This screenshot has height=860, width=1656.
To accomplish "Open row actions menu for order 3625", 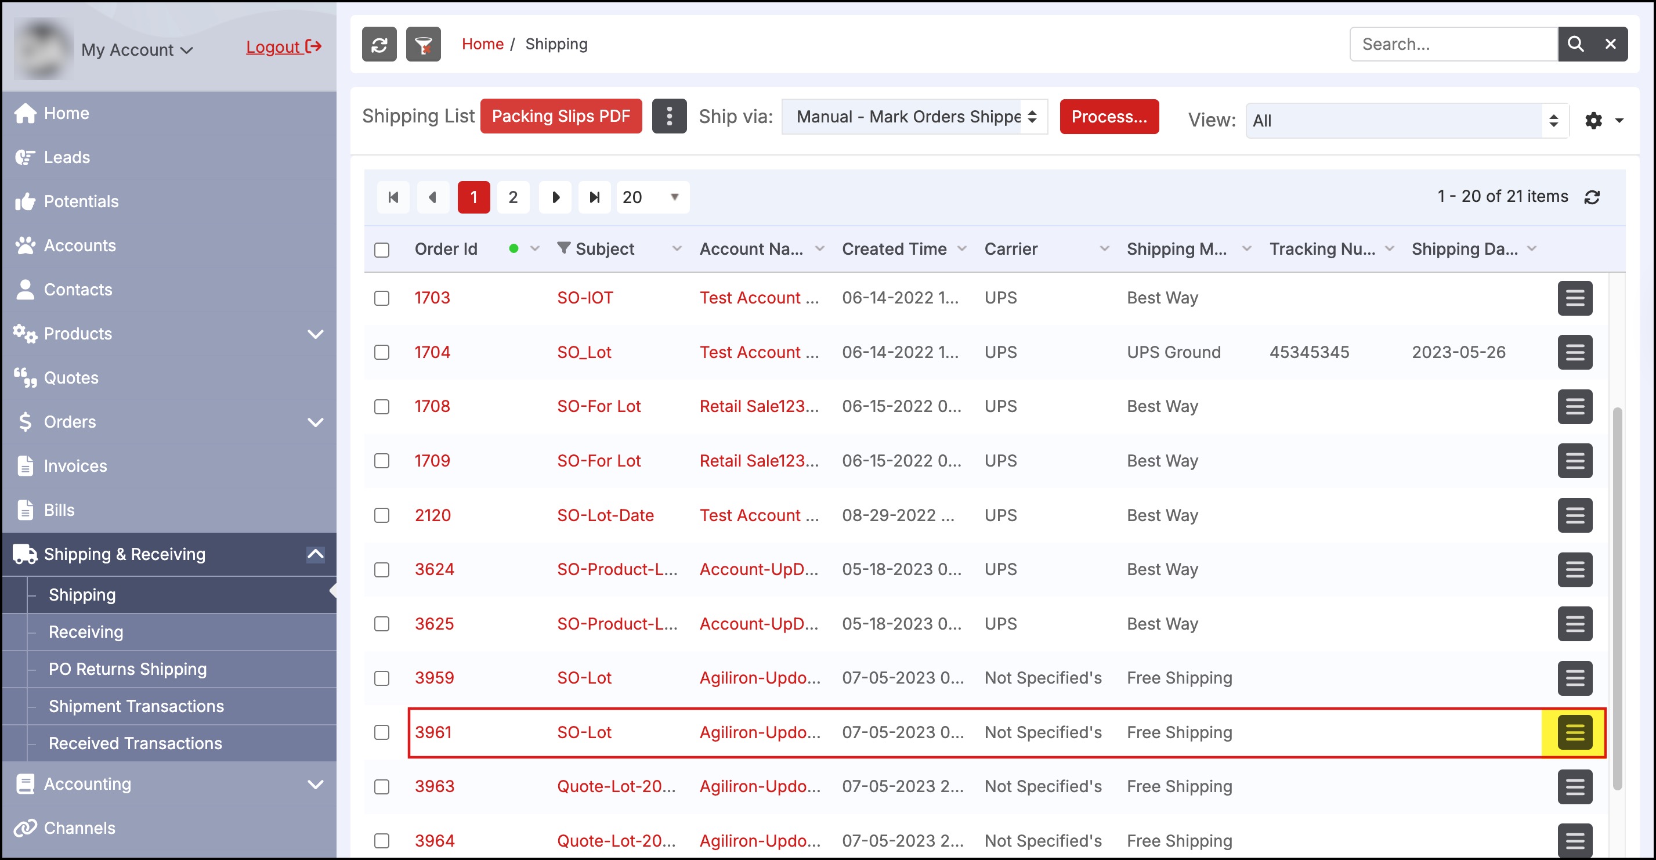I will [x=1574, y=624].
